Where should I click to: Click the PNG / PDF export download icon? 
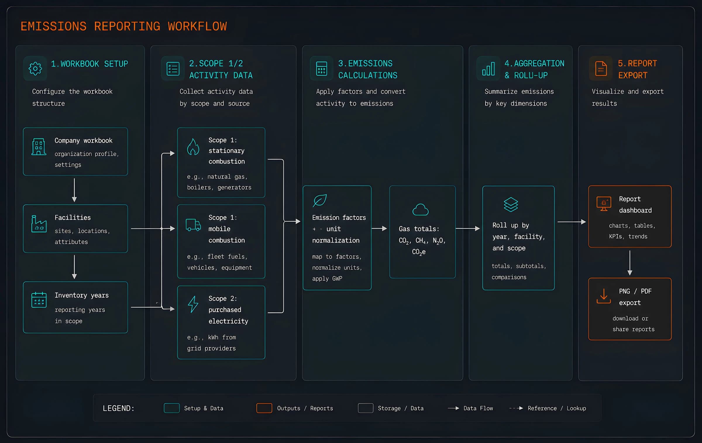[x=603, y=296]
